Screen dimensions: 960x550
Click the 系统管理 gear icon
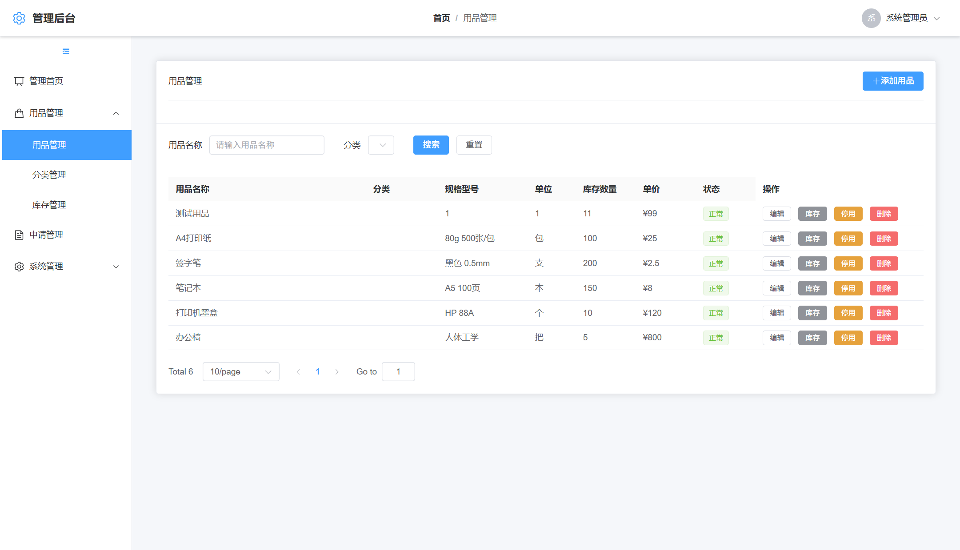point(19,267)
